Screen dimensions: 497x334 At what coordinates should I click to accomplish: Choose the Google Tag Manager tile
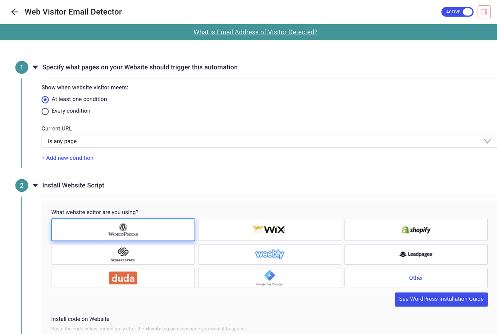click(x=270, y=278)
